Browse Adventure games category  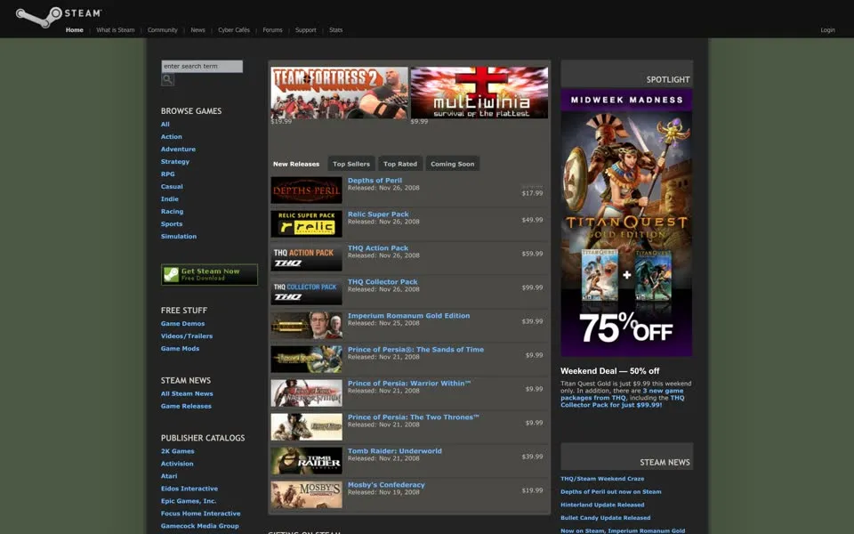(x=178, y=150)
